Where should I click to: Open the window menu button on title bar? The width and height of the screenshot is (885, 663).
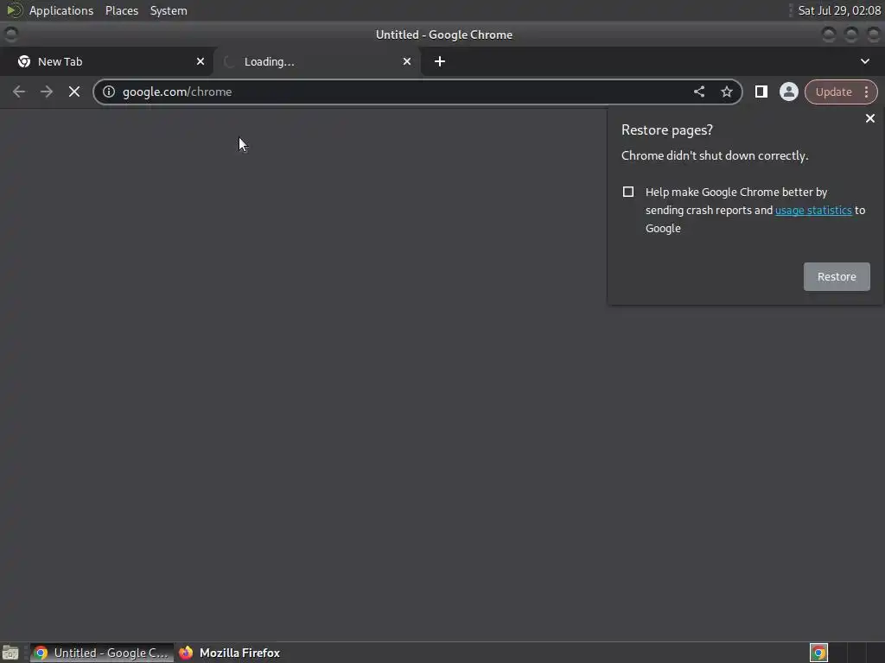coord(11,35)
